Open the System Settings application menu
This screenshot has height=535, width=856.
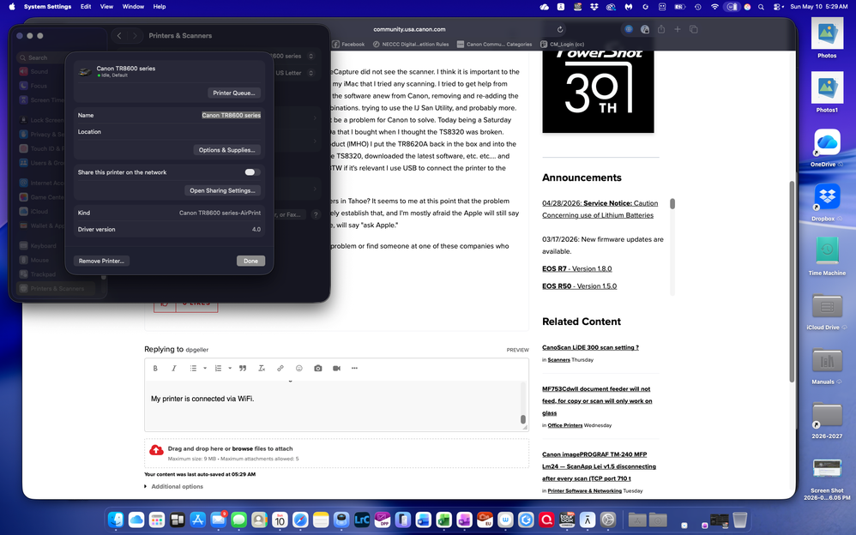[47, 7]
